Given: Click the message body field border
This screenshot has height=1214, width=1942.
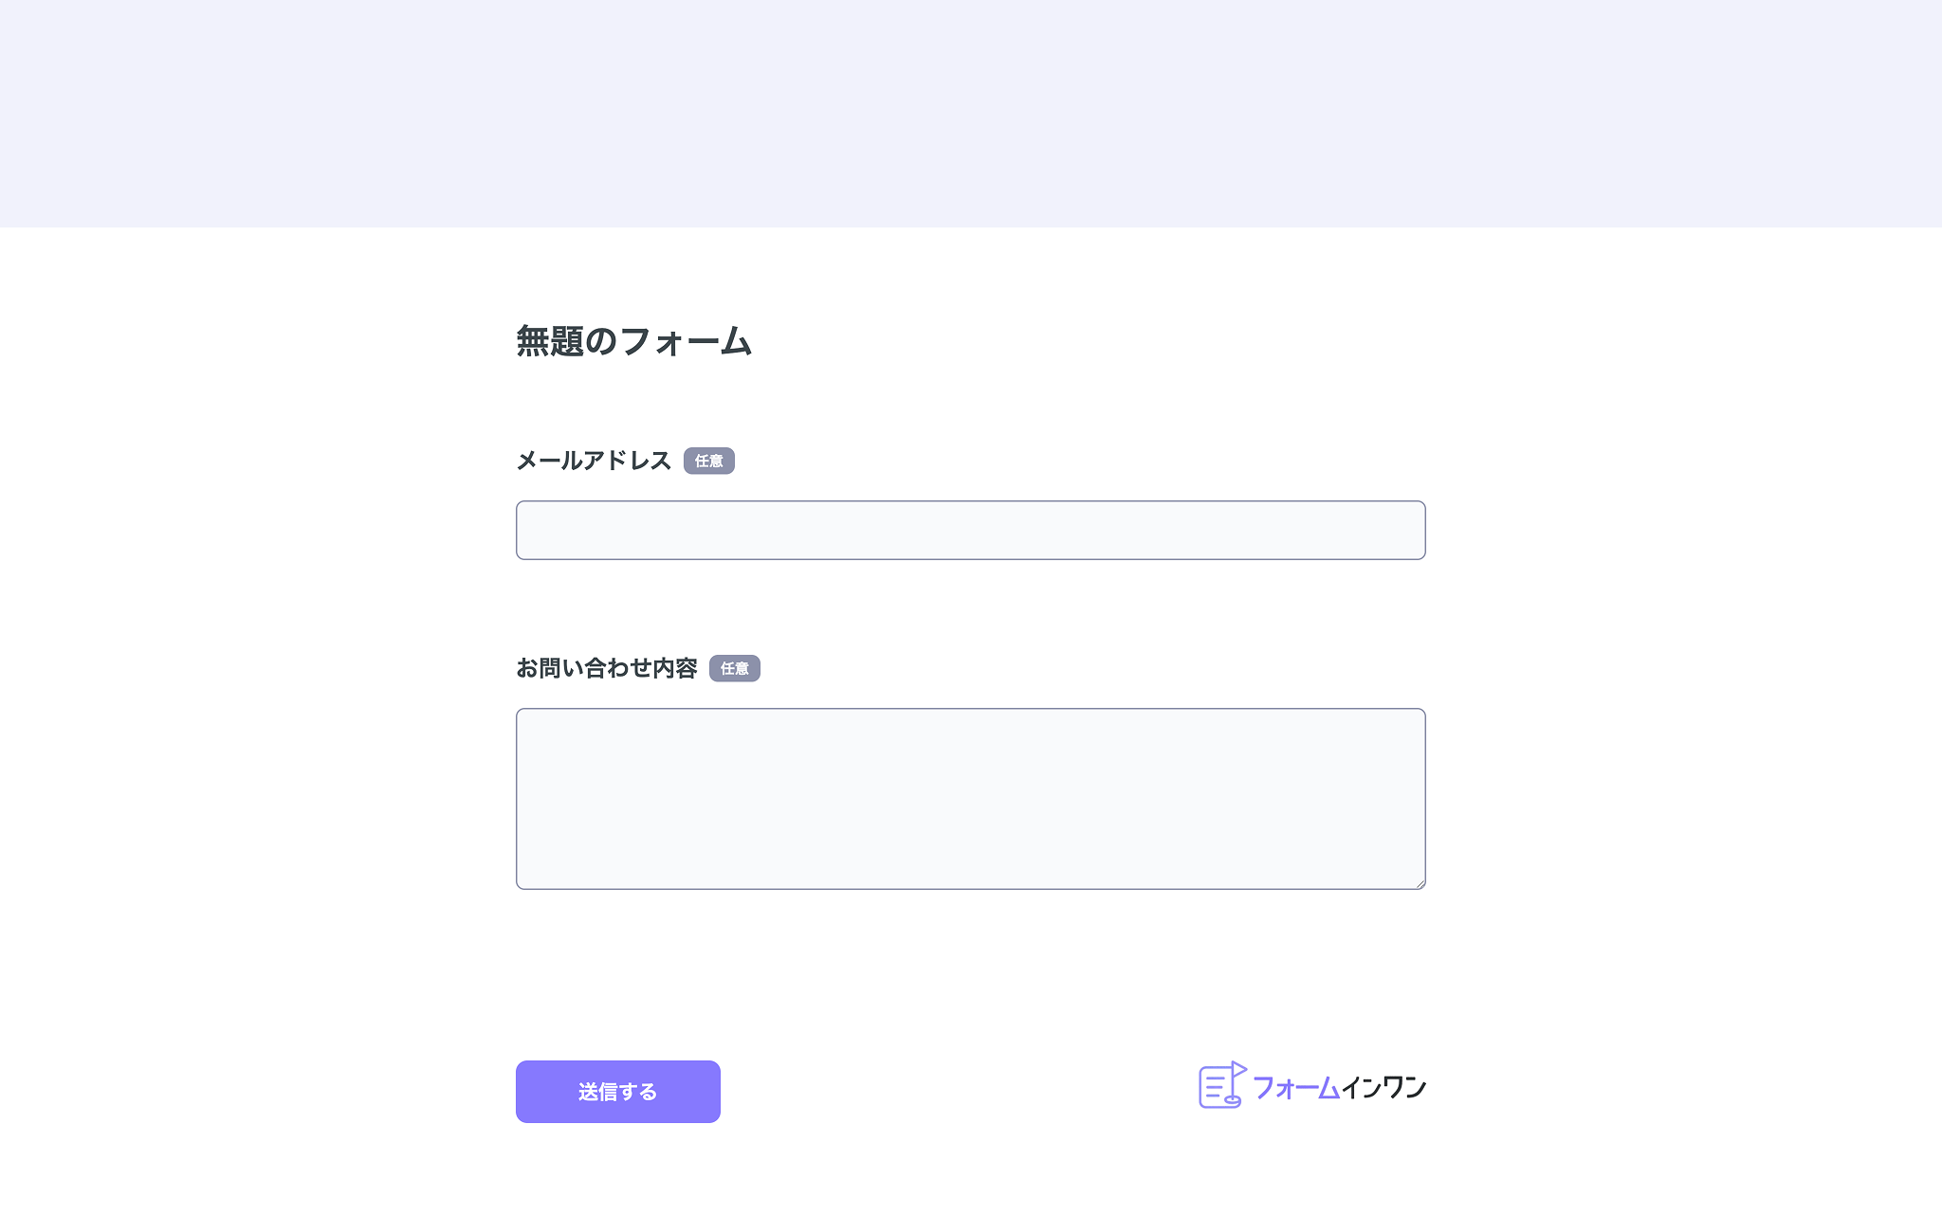Looking at the screenshot, I should [x=969, y=708].
